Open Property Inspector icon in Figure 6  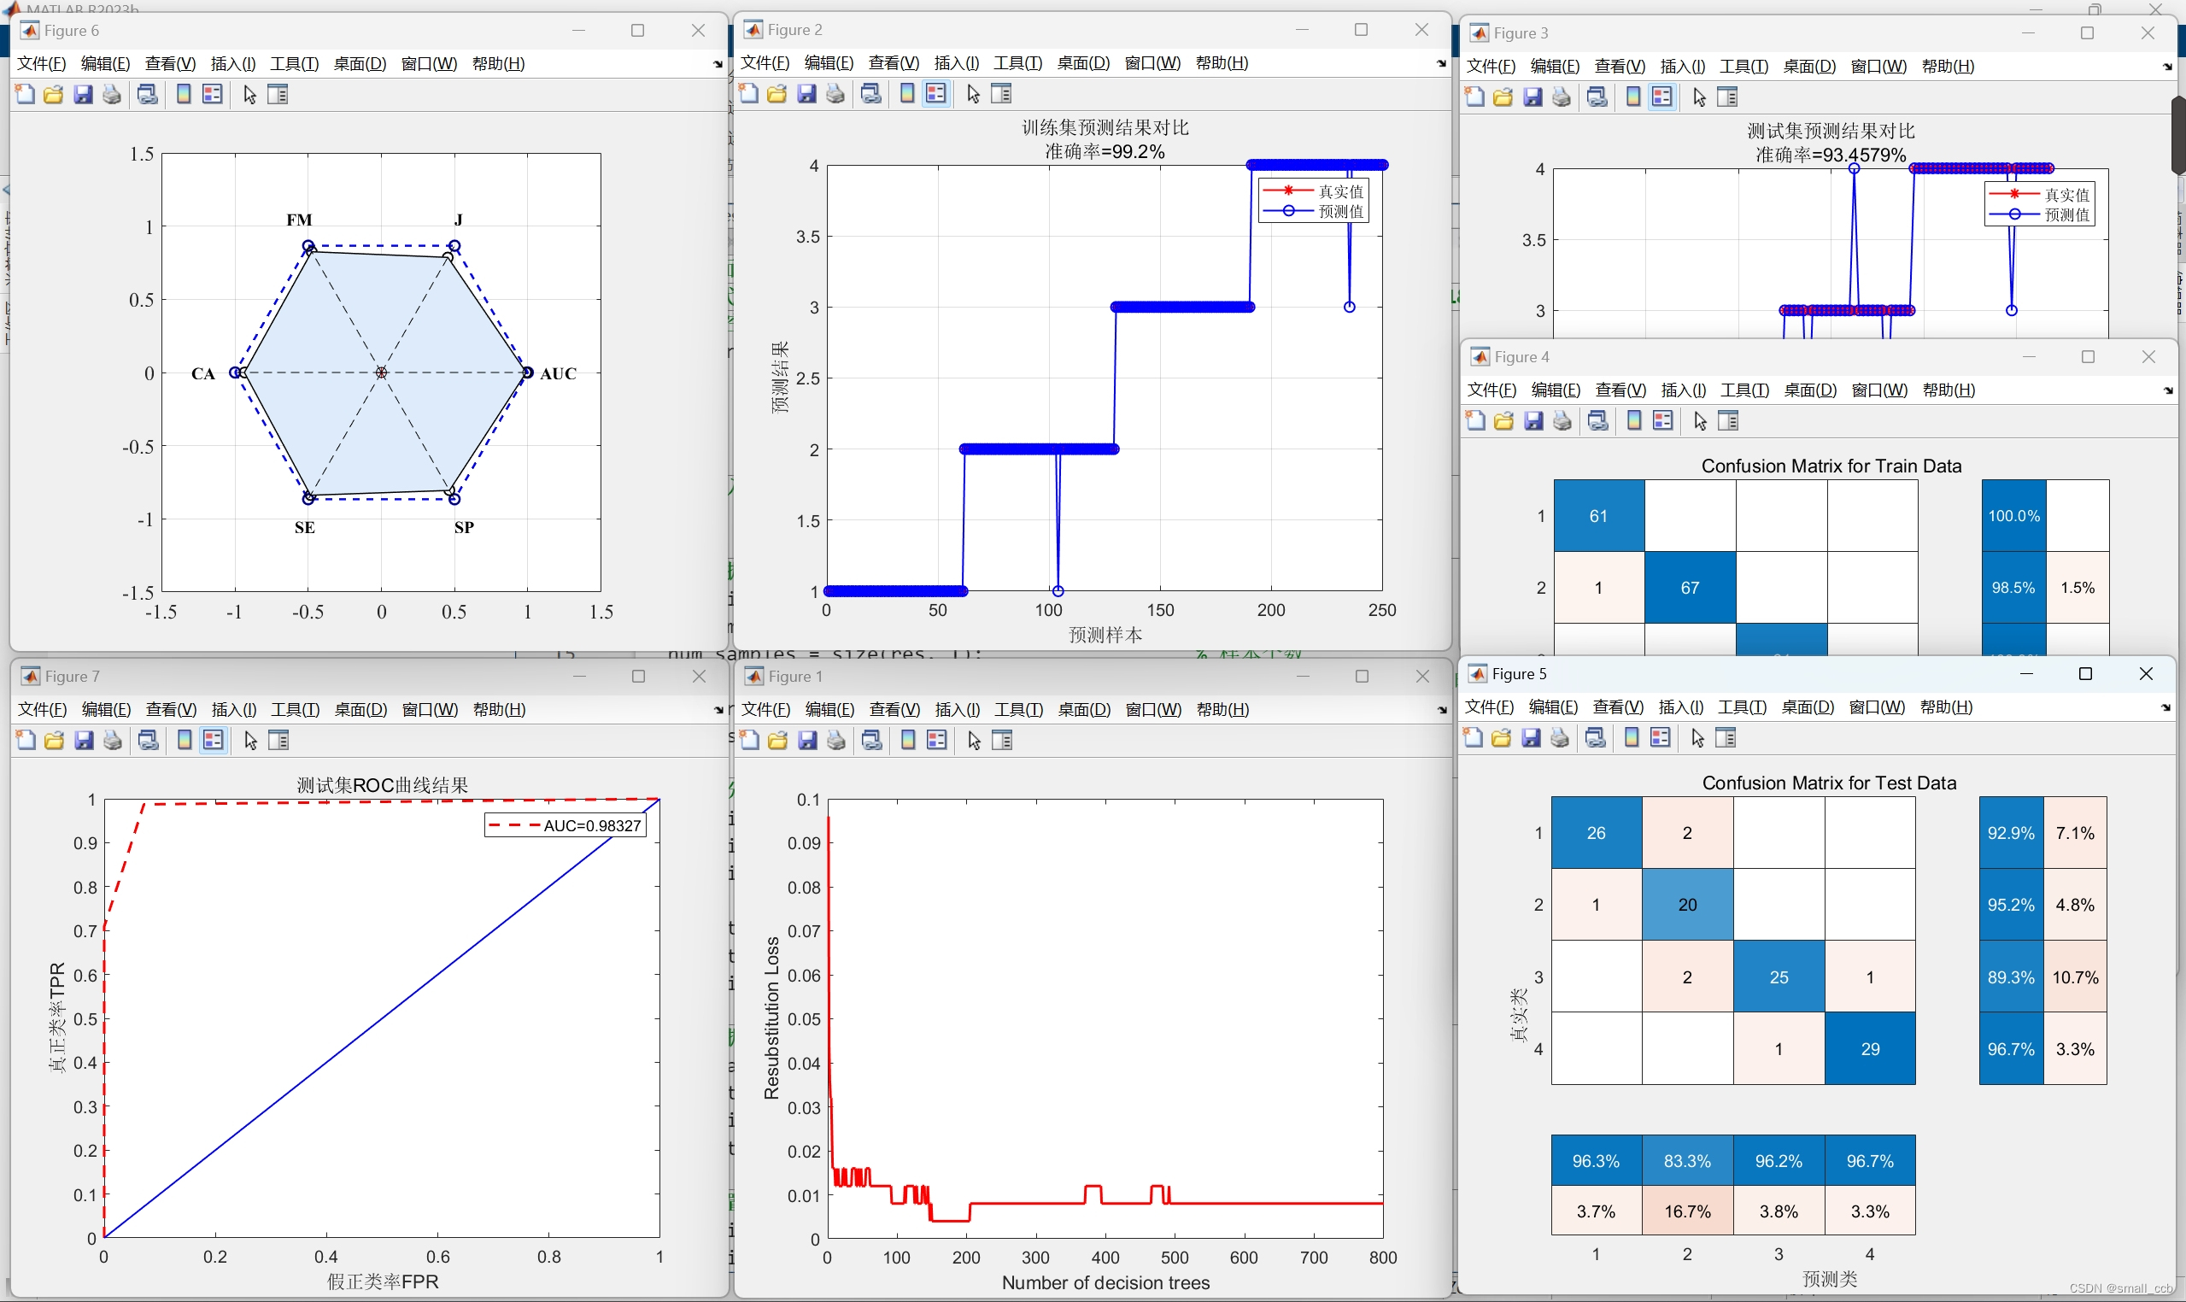click(x=277, y=95)
